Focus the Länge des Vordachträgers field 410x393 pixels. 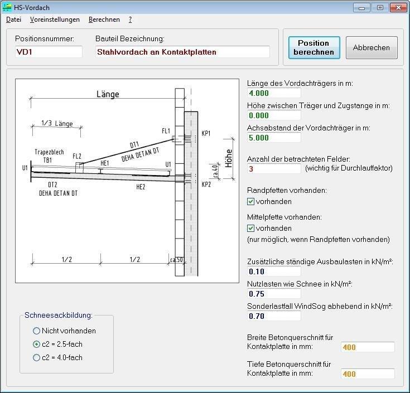pos(274,93)
